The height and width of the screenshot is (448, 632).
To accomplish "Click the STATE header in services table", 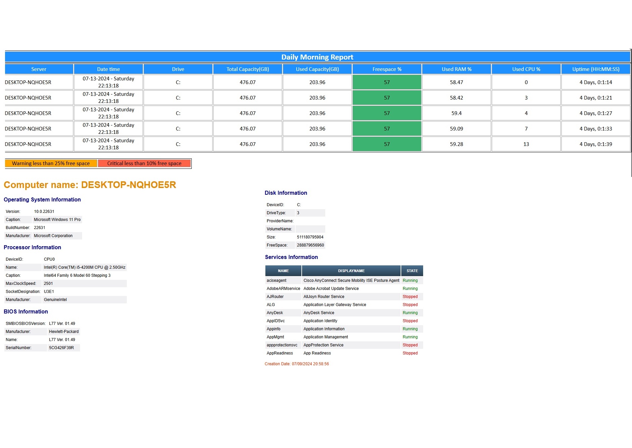I will pos(412,271).
